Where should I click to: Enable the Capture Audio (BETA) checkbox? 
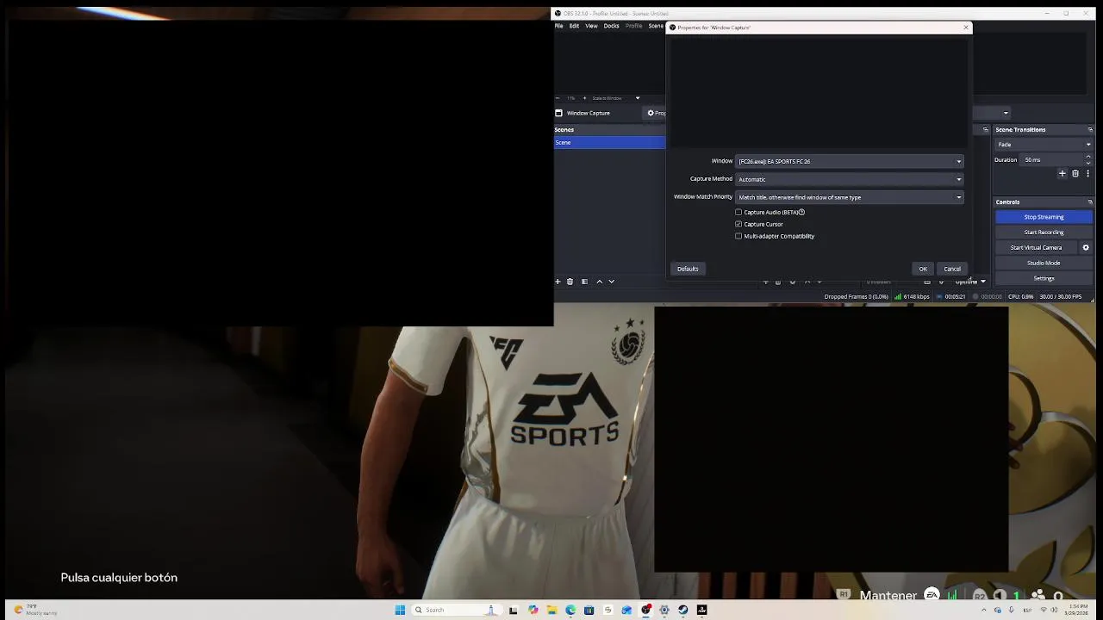(738, 212)
